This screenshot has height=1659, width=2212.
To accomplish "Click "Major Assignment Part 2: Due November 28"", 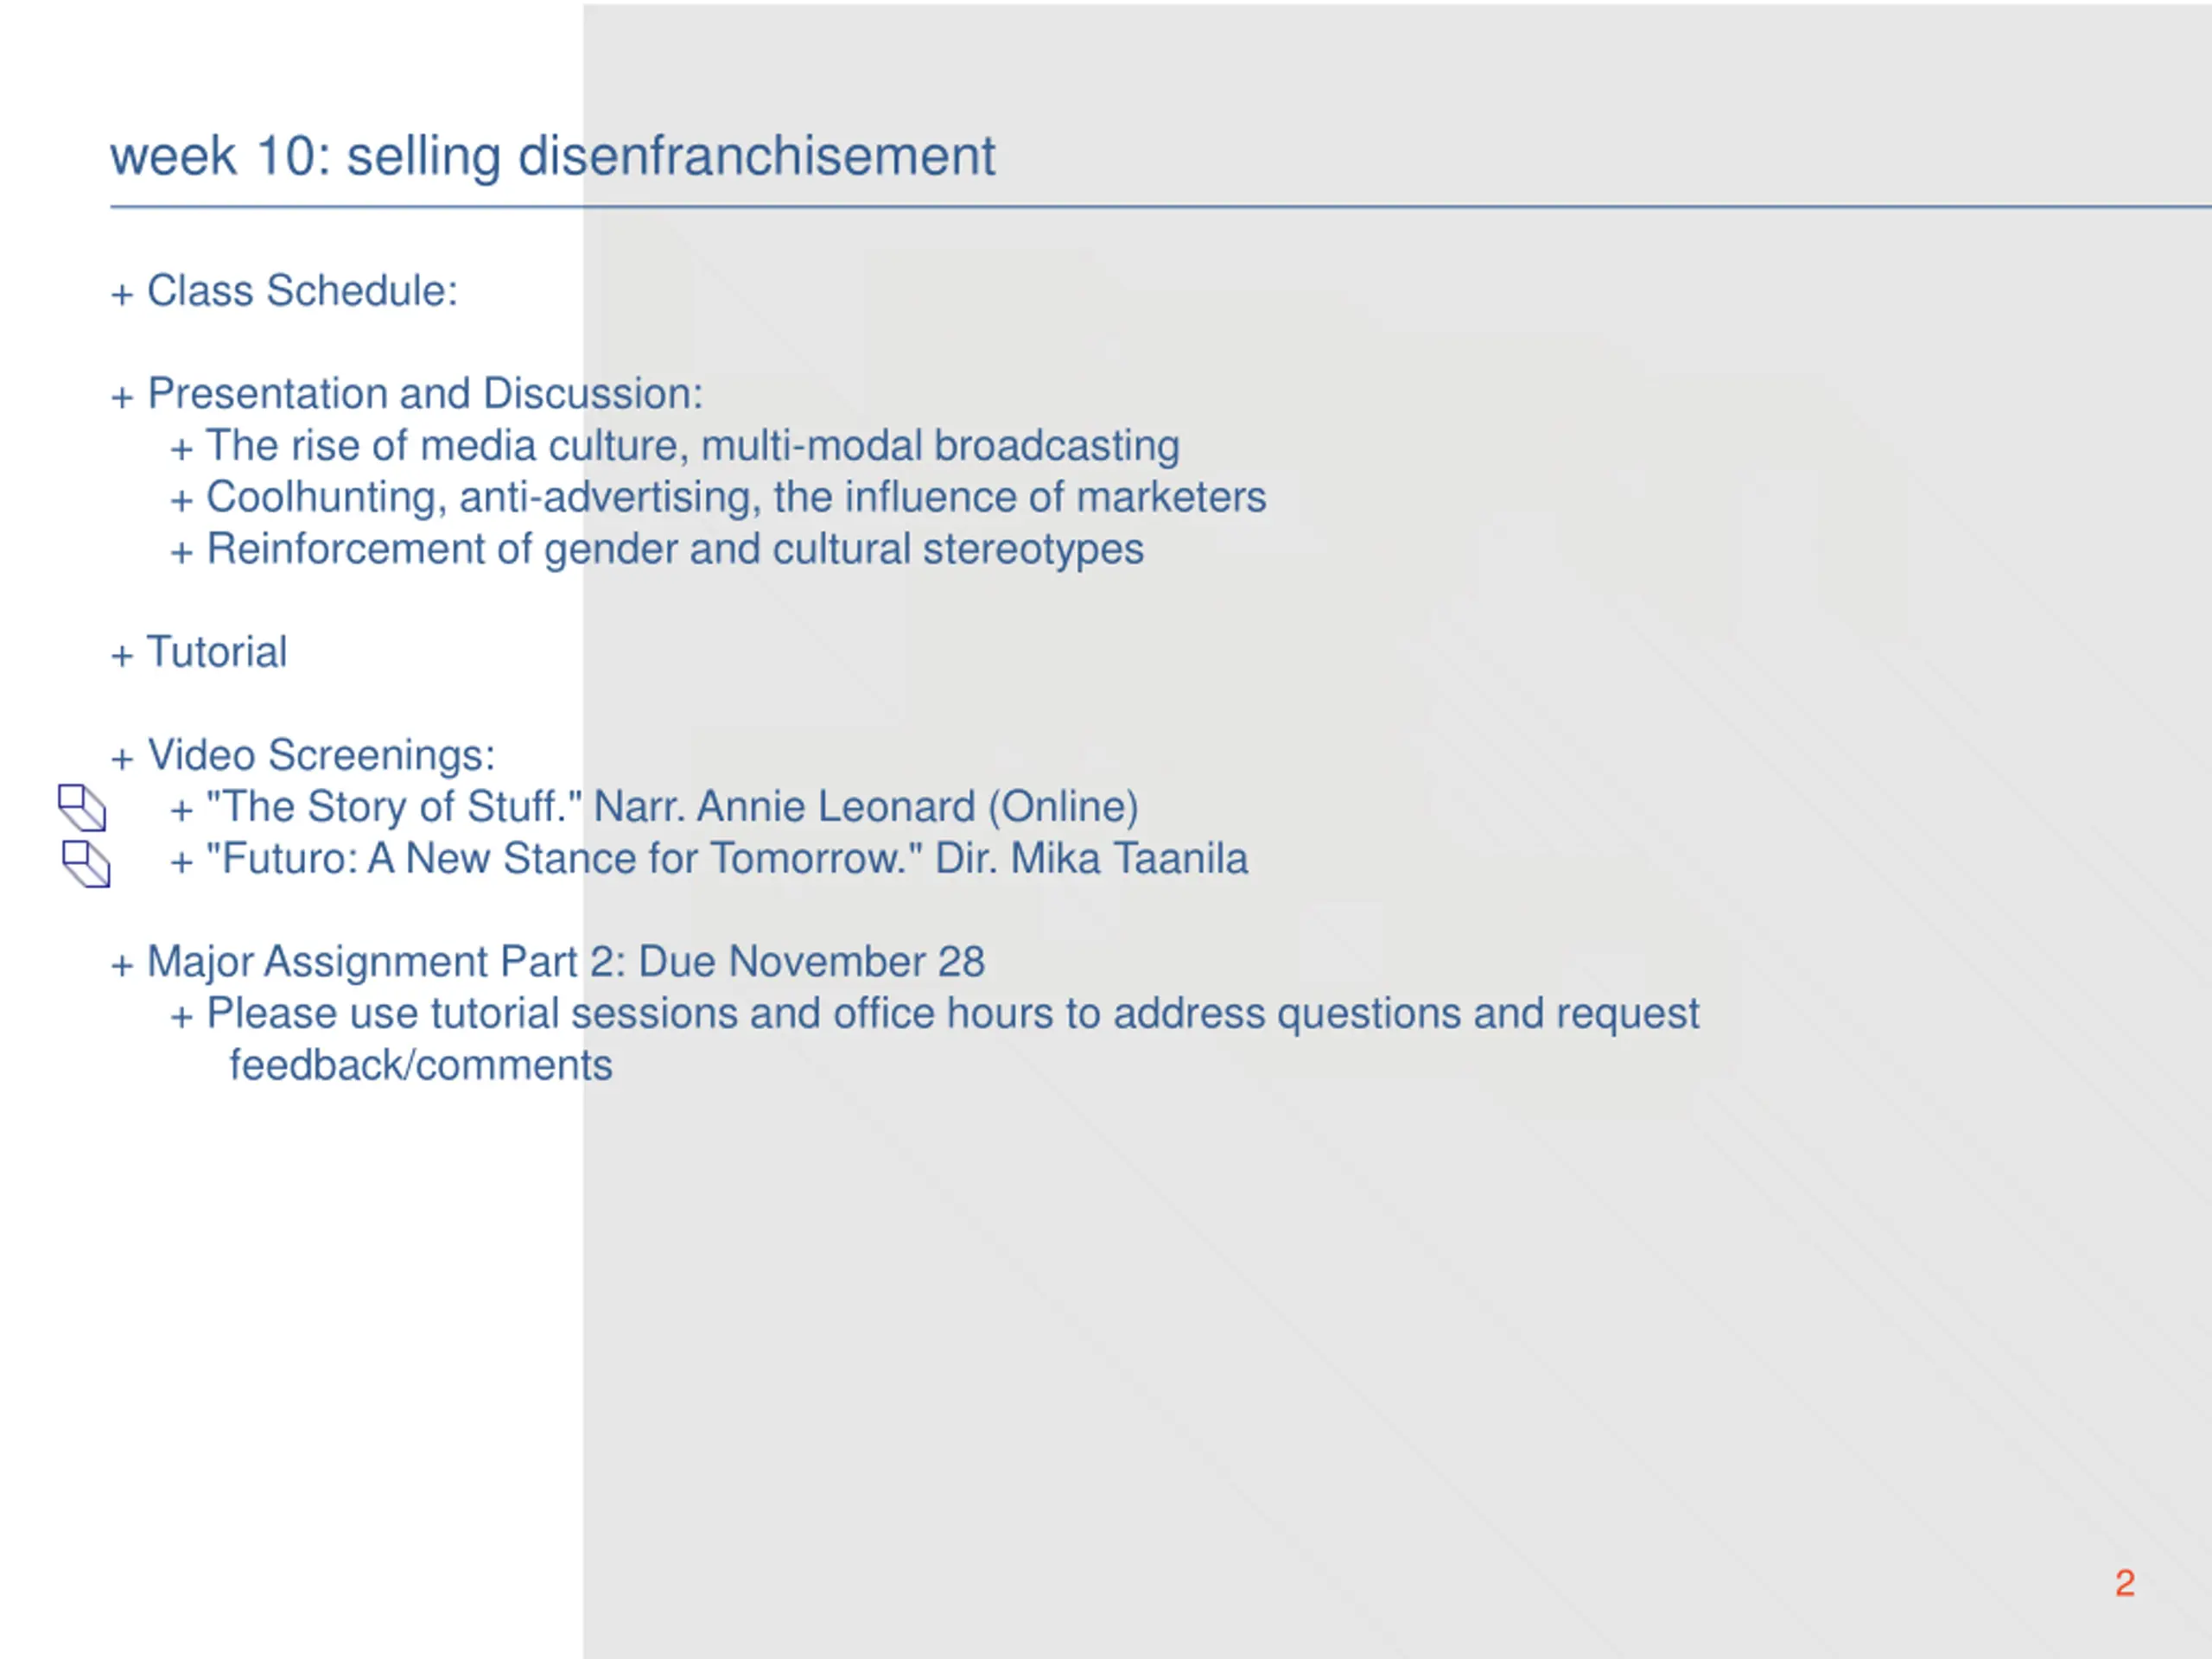I will coord(566,962).
